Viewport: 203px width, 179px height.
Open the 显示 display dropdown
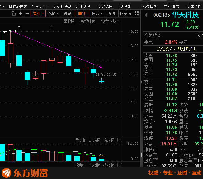tap(97, 14)
